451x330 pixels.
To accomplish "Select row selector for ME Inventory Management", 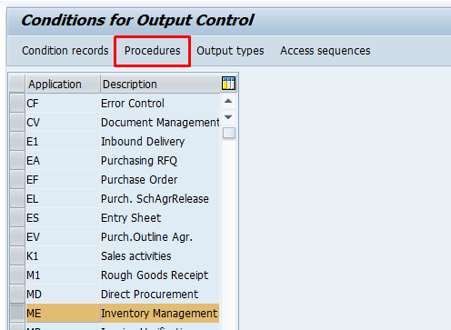I will [17, 314].
